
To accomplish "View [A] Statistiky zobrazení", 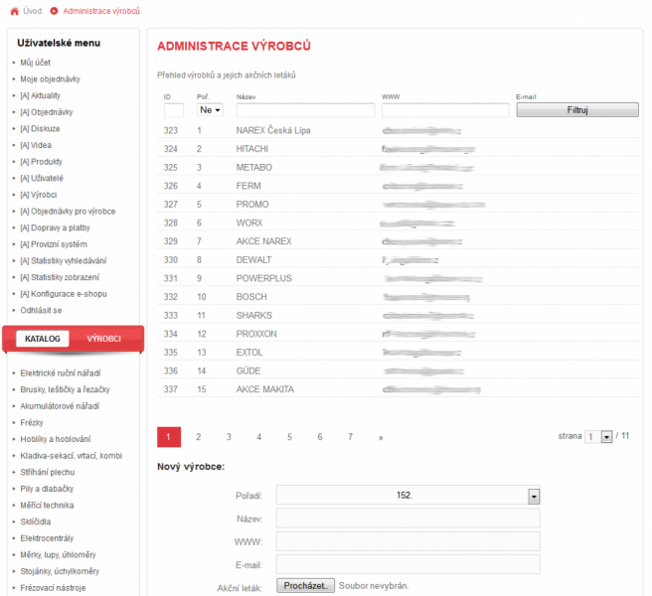I will coord(60,277).
